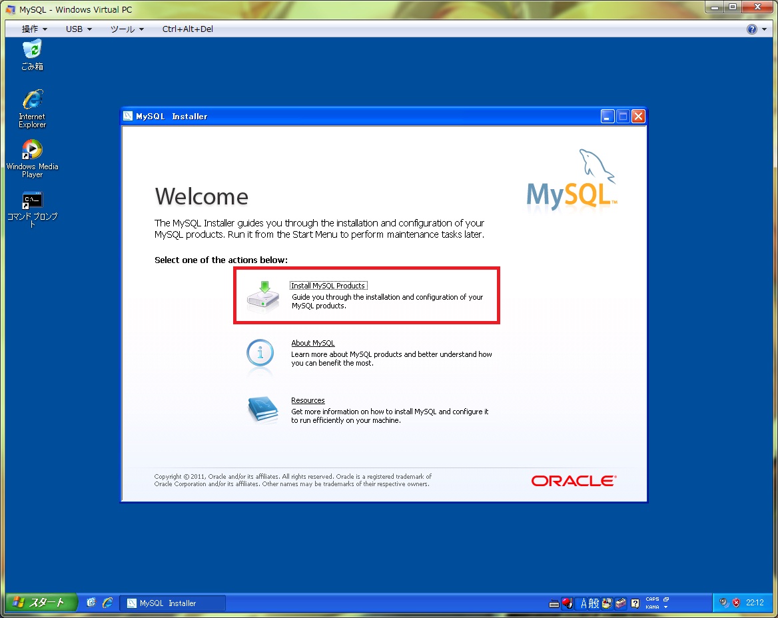The image size is (778, 618).
Task: Select the Command Prompt desktop shortcut
Action: 32,209
